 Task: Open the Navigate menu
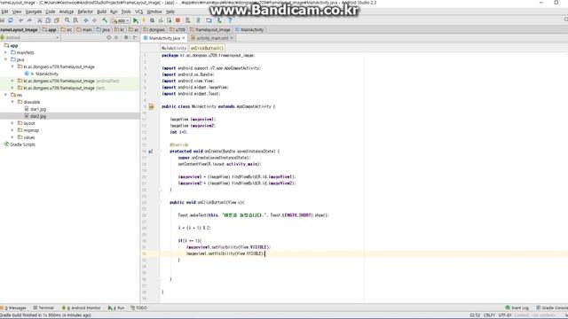34,12
